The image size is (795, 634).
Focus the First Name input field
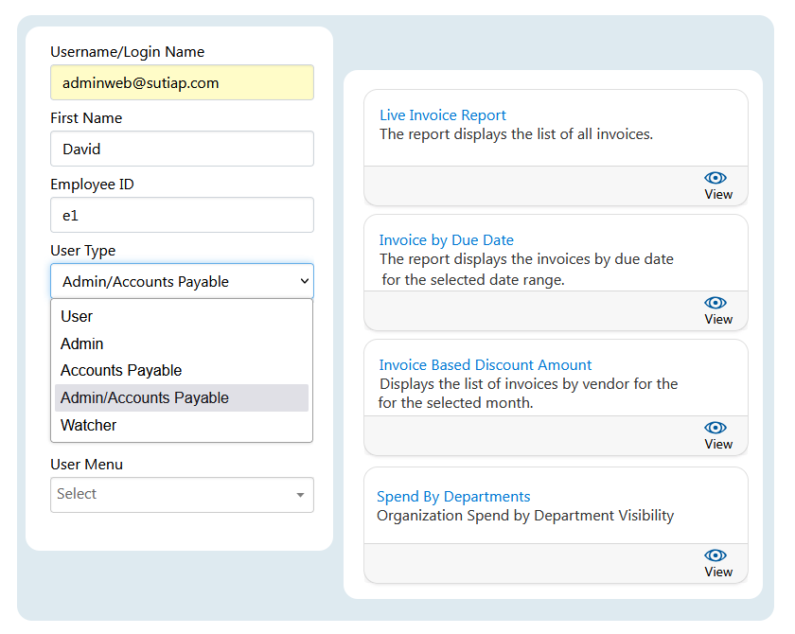182,149
